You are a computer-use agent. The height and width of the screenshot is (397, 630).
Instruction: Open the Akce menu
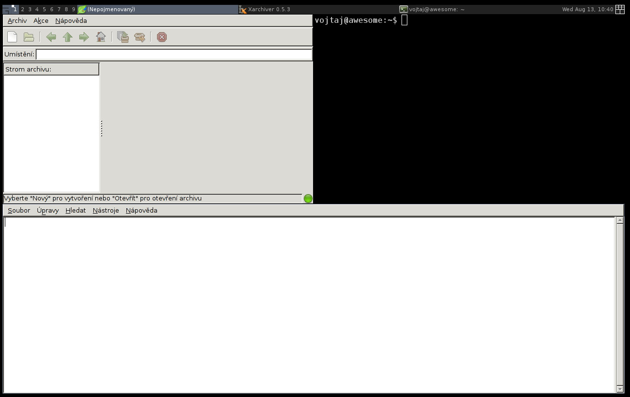pos(41,21)
